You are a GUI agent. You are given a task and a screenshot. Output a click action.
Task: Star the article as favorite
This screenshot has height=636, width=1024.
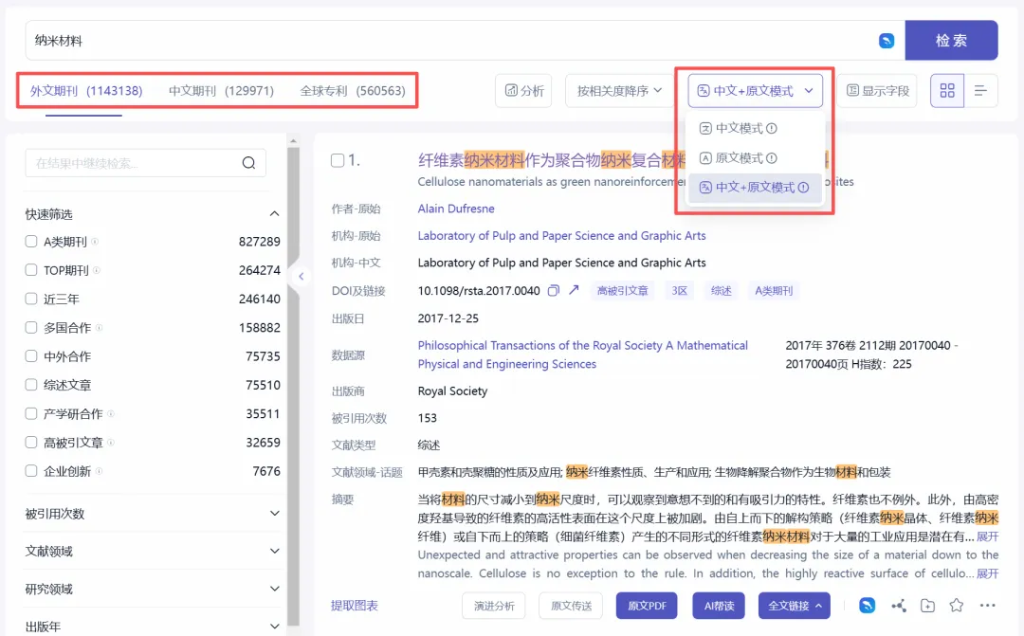[x=957, y=606]
